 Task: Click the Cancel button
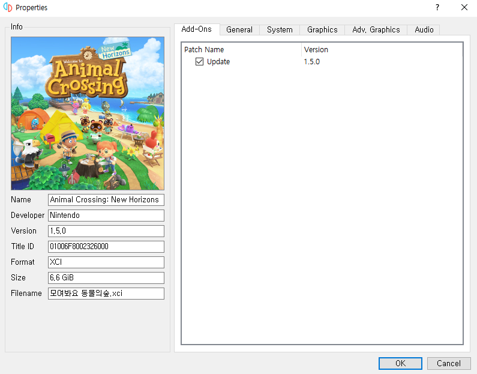coord(449,363)
